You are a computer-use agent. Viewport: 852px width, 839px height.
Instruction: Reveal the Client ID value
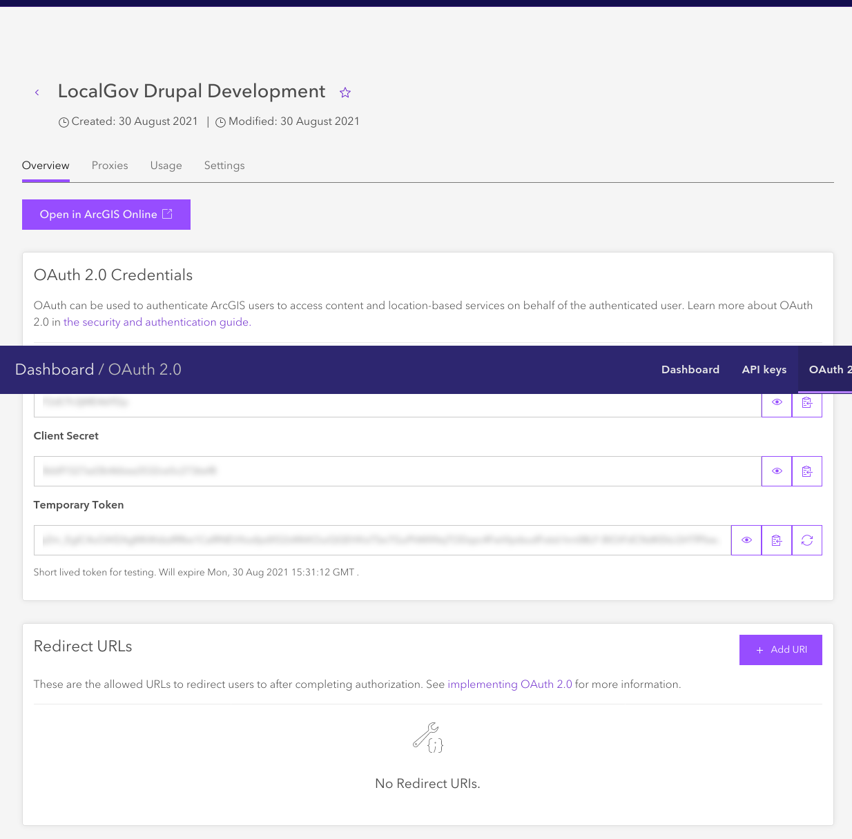tap(776, 402)
